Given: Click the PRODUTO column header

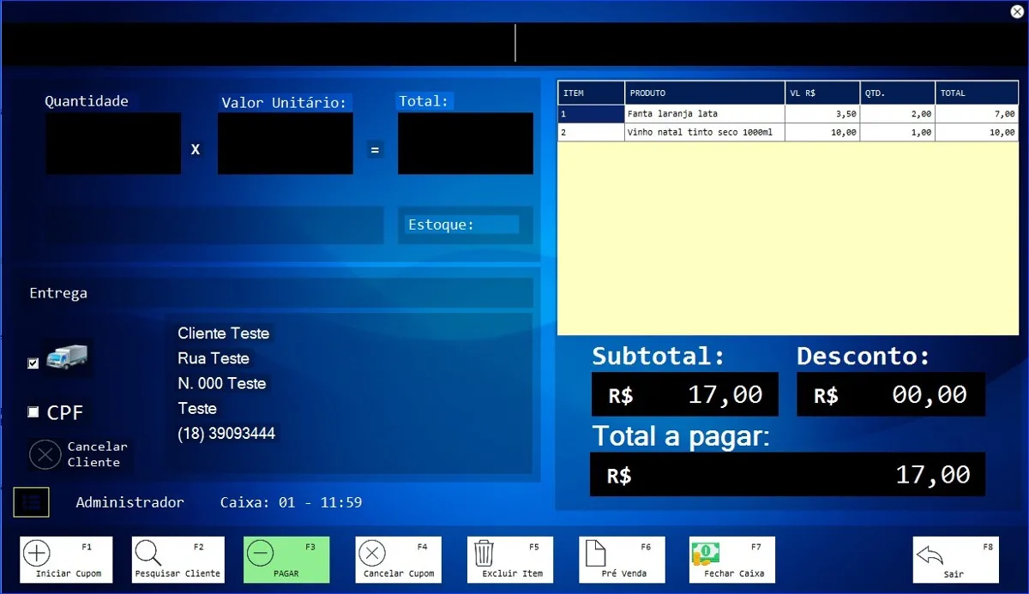Looking at the screenshot, I should (x=705, y=93).
